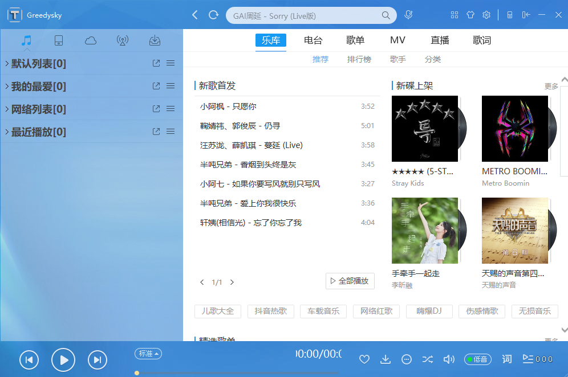
Task: Click the download icon in player bar
Action: 386,359
